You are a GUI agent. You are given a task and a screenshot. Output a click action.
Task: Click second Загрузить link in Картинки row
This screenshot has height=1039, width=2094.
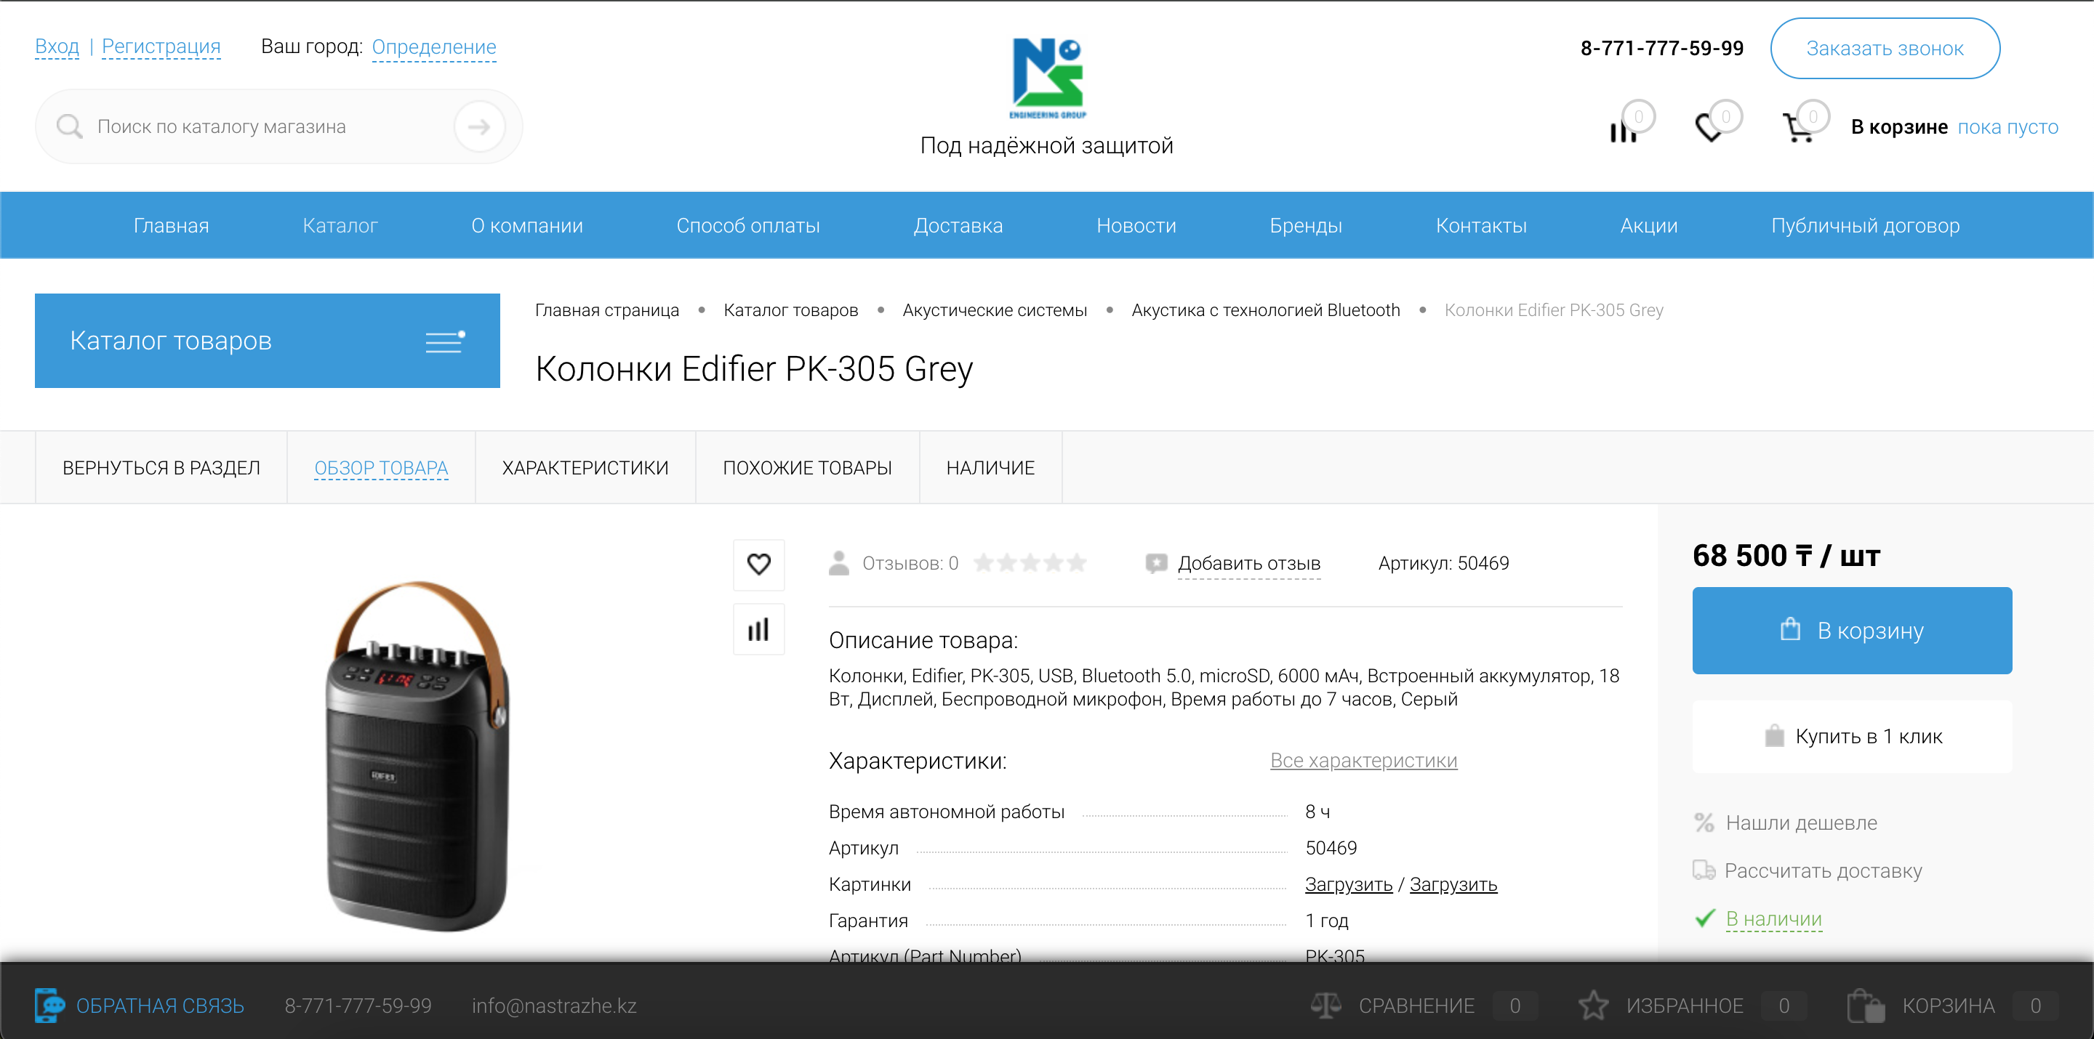(x=1453, y=884)
